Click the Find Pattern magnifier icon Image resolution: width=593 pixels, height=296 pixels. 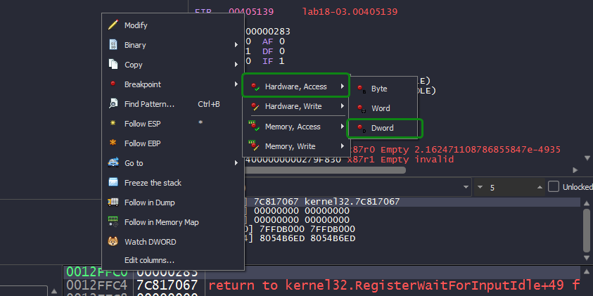point(113,104)
